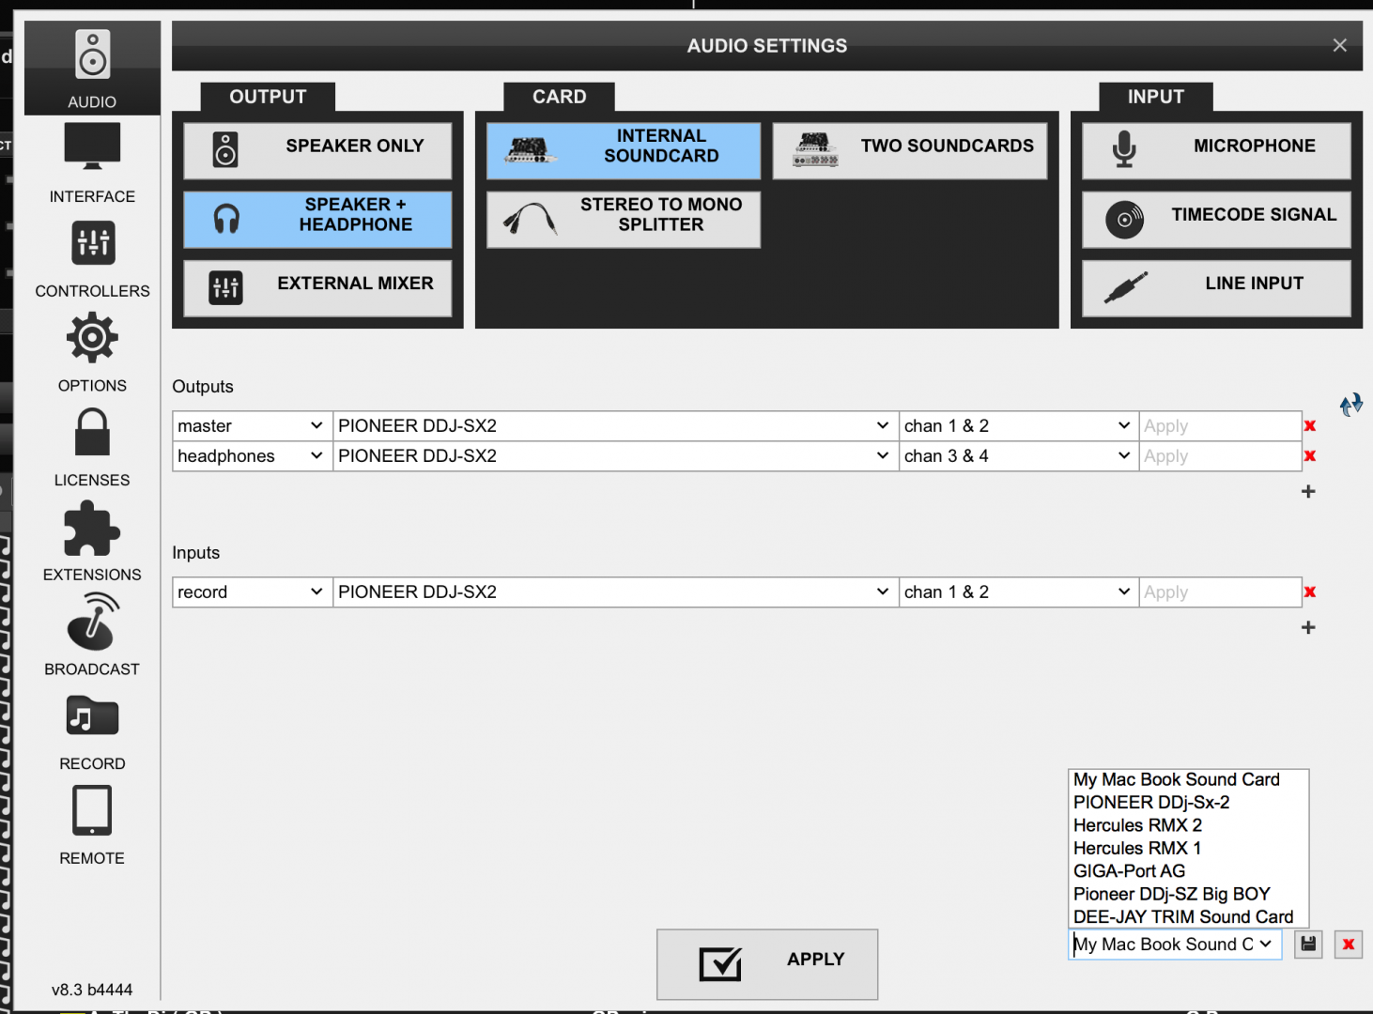
Task: Open the Licenses padlock section
Action: tap(92, 448)
